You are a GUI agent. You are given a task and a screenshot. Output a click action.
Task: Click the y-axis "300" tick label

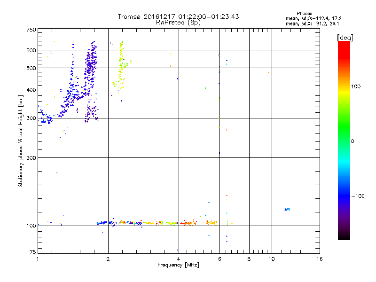click(x=31, y=118)
